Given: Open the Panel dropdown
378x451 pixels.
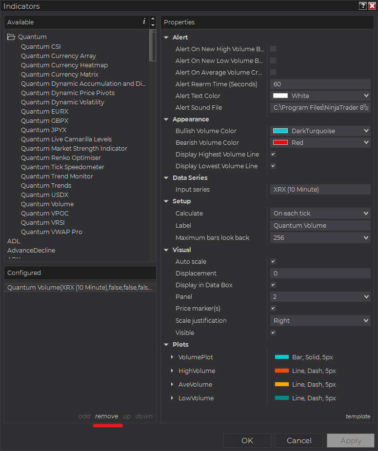Looking at the screenshot, I should click(320, 296).
